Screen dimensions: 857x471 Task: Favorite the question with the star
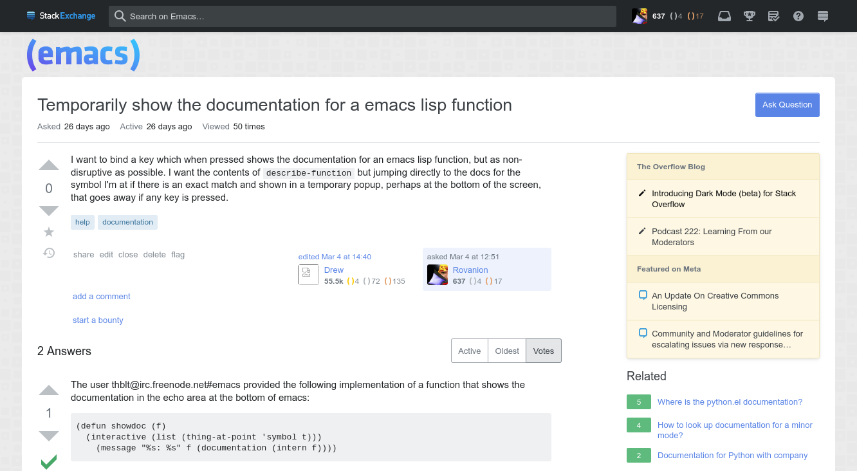[48, 231]
